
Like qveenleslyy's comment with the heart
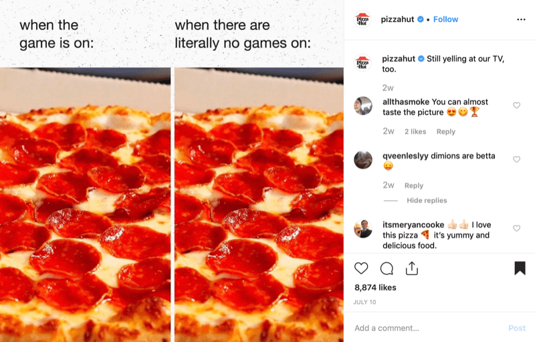pyautogui.click(x=516, y=159)
